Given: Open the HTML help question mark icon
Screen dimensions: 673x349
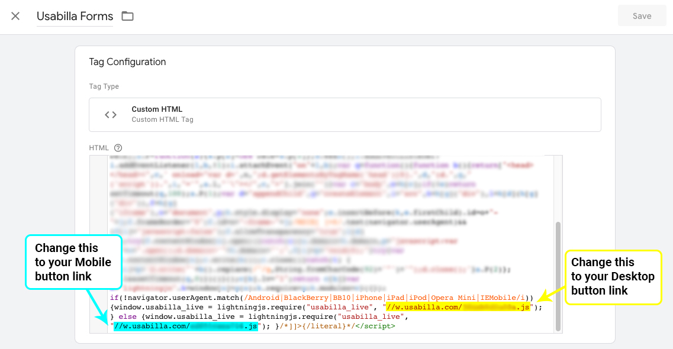Looking at the screenshot, I should [118, 148].
